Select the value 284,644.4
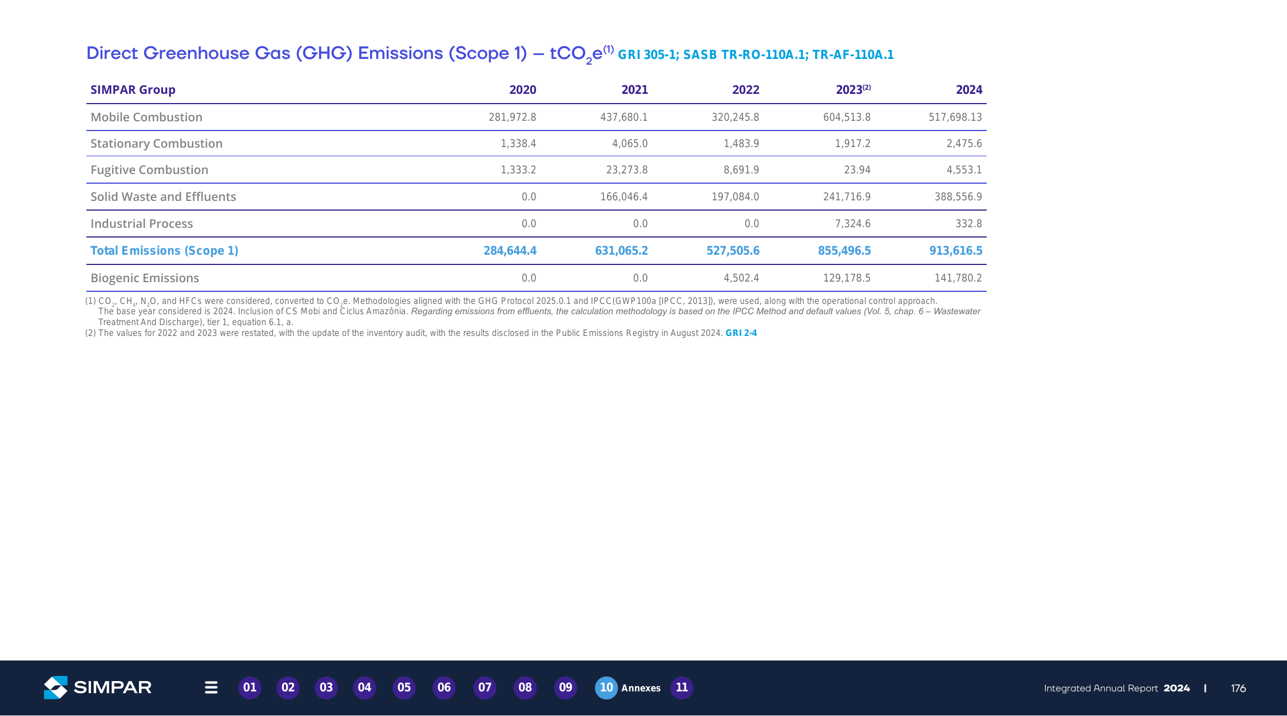Viewport: 1287px width, 716px height. pyautogui.click(x=510, y=251)
